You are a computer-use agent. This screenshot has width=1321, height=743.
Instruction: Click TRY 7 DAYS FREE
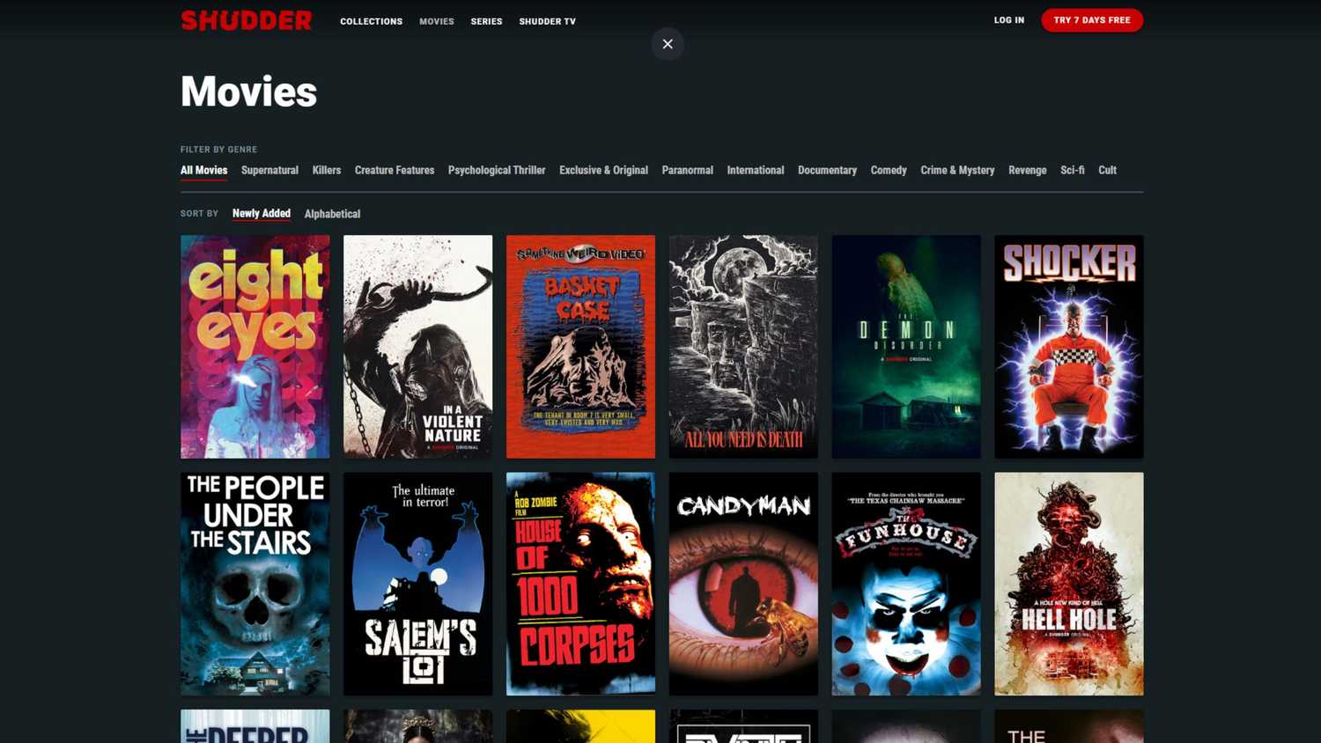click(x=1092, y=19)
